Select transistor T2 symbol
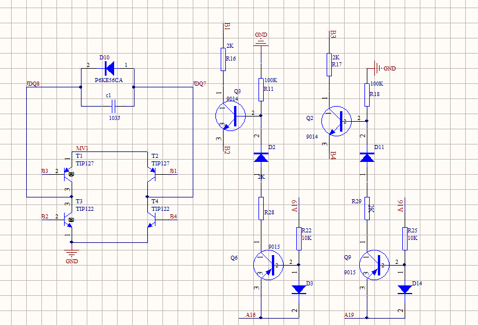 151,174
